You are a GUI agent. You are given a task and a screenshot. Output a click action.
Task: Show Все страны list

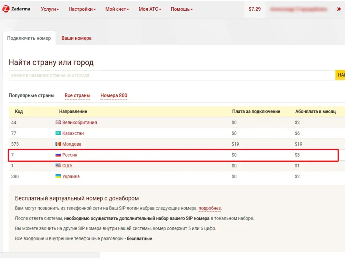[77, 95]
